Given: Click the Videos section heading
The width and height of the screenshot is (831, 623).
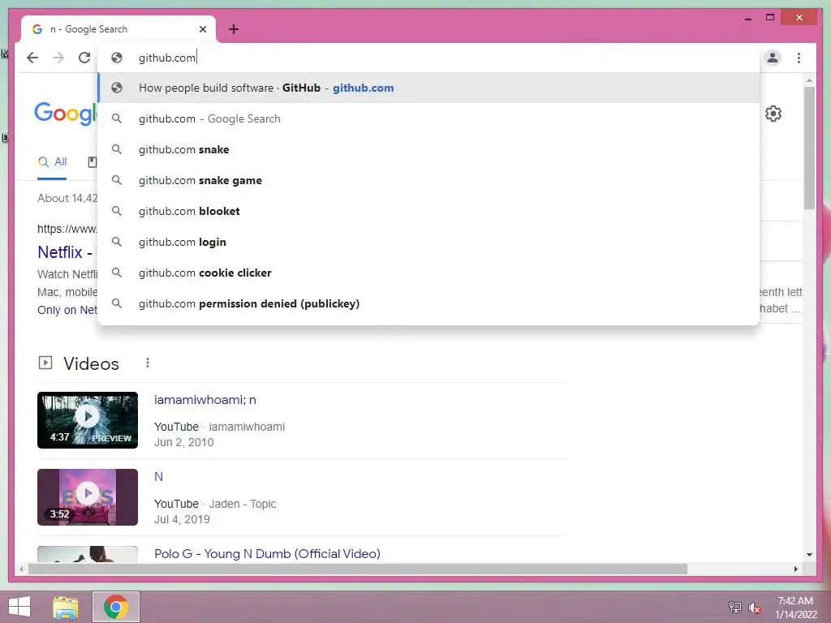Looking at the screenshot, I should pos(91,363).
